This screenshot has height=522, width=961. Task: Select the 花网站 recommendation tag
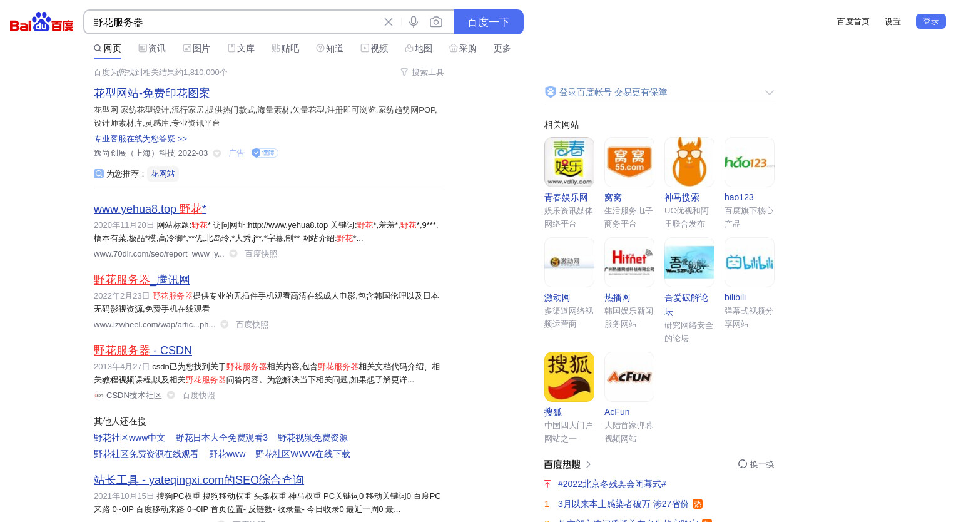pos(163,173)
